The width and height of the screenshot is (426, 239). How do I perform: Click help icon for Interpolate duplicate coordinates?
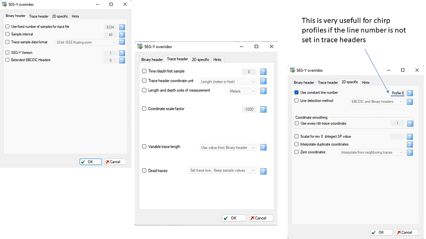pos(410,144)
